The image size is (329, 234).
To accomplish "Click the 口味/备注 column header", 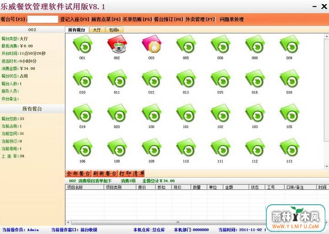I will click(x=301, y=187).
